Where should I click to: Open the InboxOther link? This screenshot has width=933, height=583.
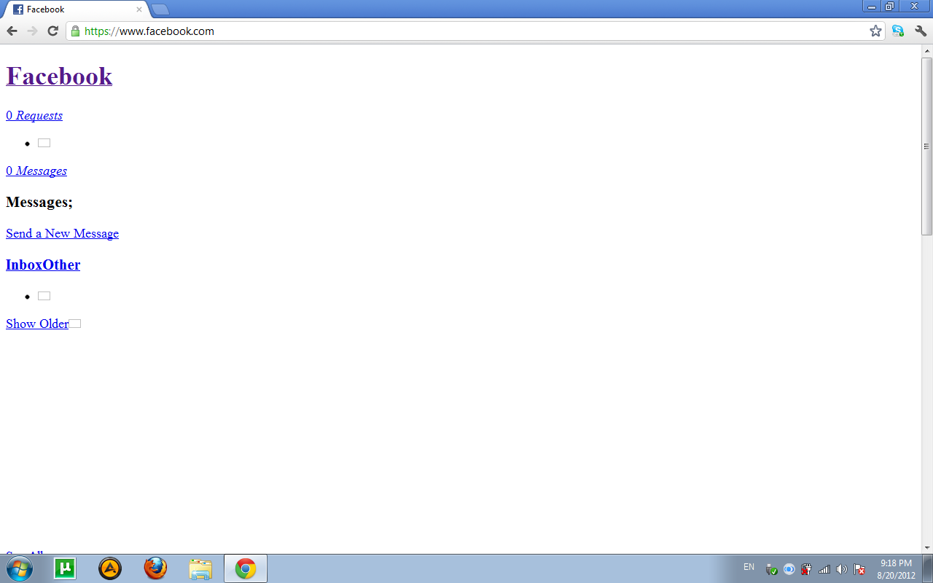click(43, 265)
